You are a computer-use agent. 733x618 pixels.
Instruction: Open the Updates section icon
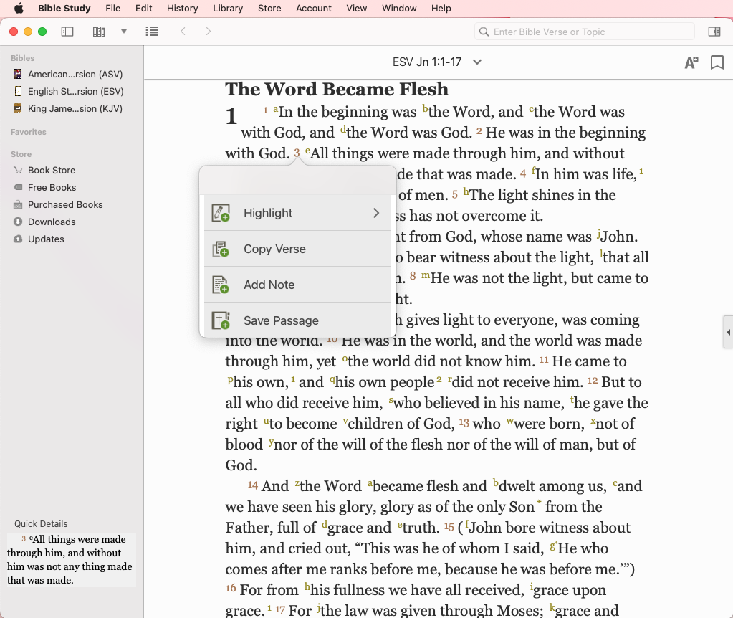[x=18, y=239]
